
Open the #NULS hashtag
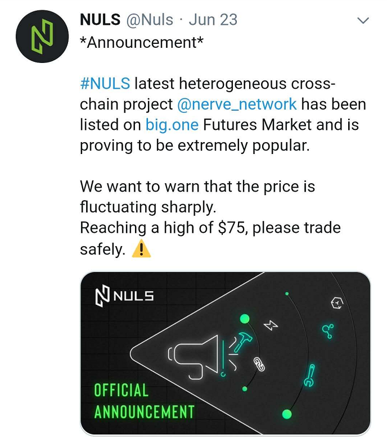[x=105, y=84]
